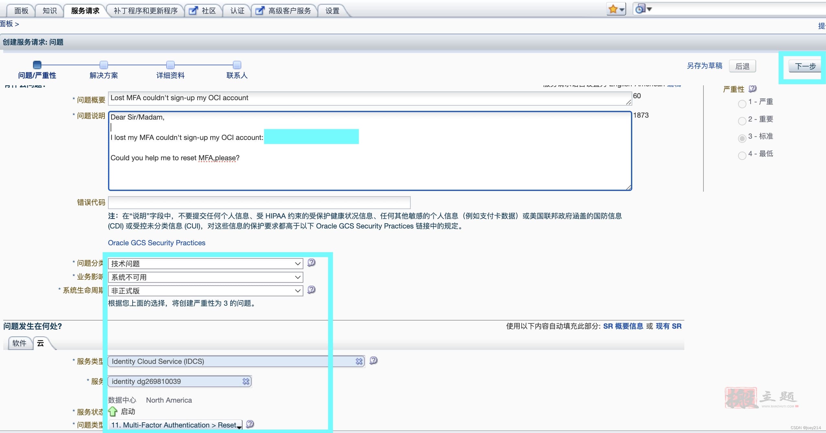Open the favorites star menu
826x433 pixels.
(x=616, y=9)
